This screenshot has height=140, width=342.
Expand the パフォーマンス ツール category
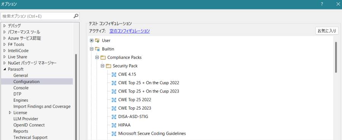click(5, 32)
